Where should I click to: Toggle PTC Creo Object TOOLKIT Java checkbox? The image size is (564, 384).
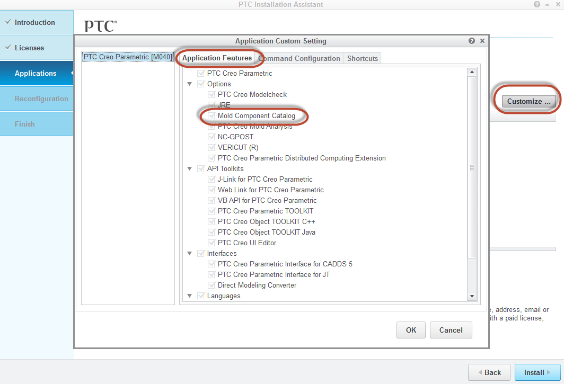pos(211,233)
